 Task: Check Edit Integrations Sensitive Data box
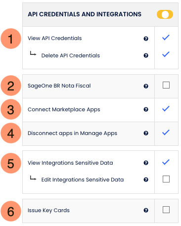(x=166, y=179)
